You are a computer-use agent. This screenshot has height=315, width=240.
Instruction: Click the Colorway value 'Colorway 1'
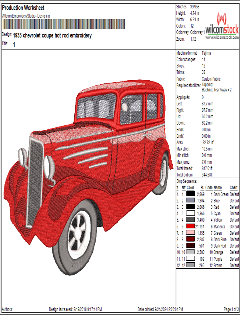point(198,32)
